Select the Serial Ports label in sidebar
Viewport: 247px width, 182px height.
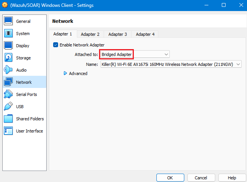[x=26, y=94]
